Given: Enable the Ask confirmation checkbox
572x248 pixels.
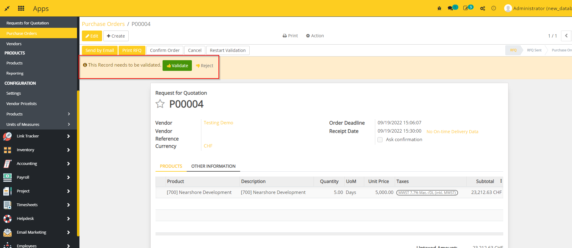Looking at the screenshot, I should 380,140.
